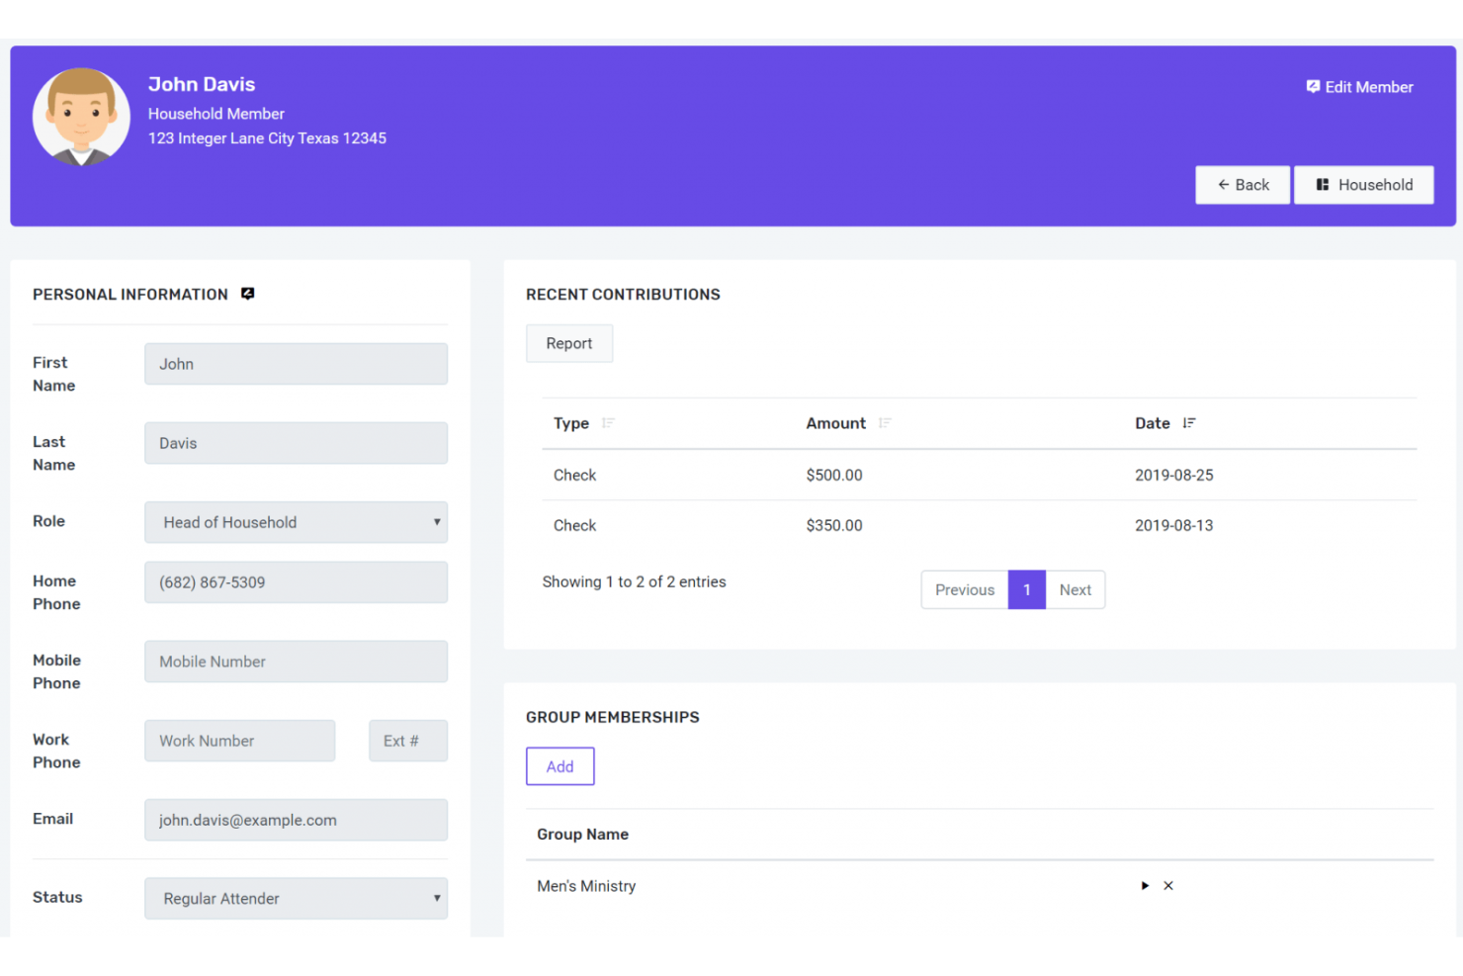Click the Edit Member pencil icon
Viewport: 1463px width, 976px height.
pyautogui.click(x=1313, y=87)
